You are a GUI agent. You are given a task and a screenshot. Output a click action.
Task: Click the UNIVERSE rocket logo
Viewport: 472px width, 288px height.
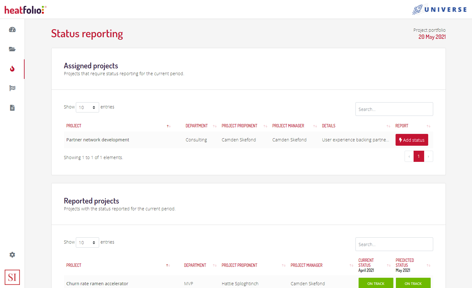pos(439,9)
